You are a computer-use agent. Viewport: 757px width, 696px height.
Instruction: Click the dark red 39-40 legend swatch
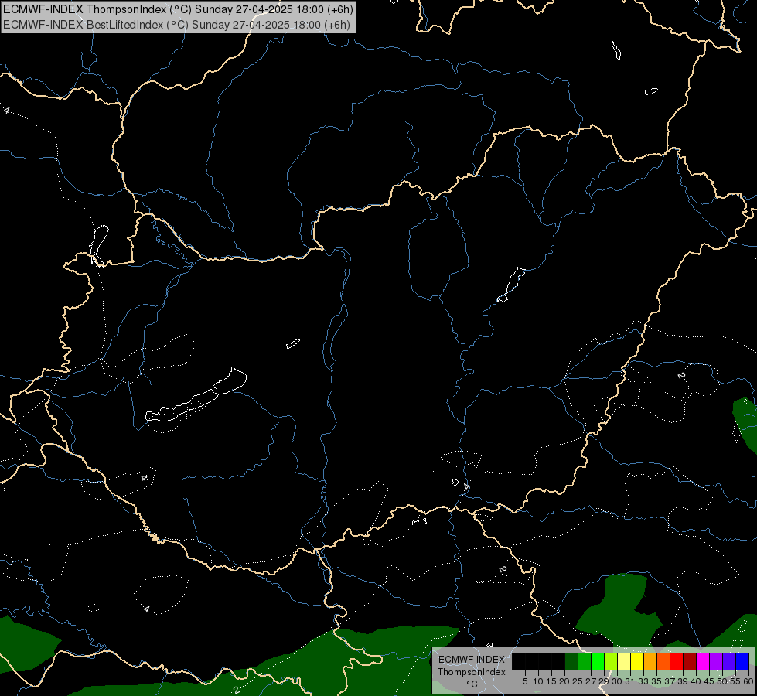(690, 662)
